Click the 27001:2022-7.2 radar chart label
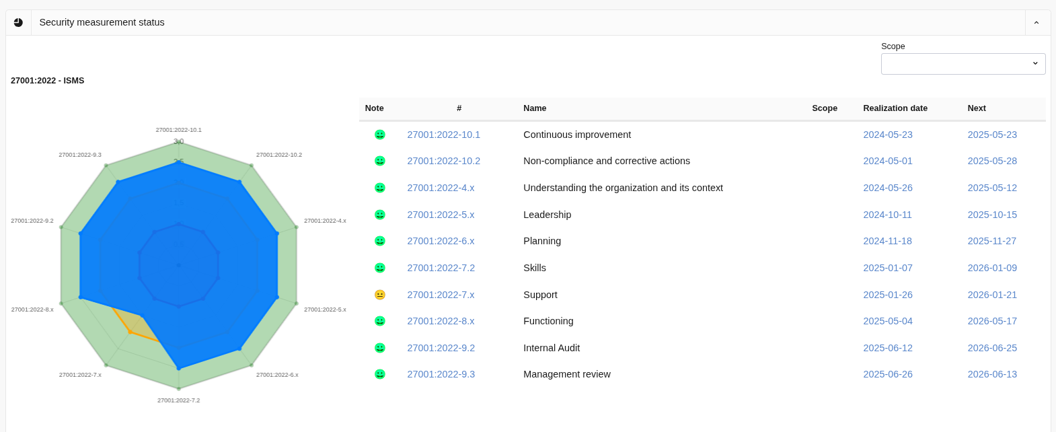 (x=178, y=400)
